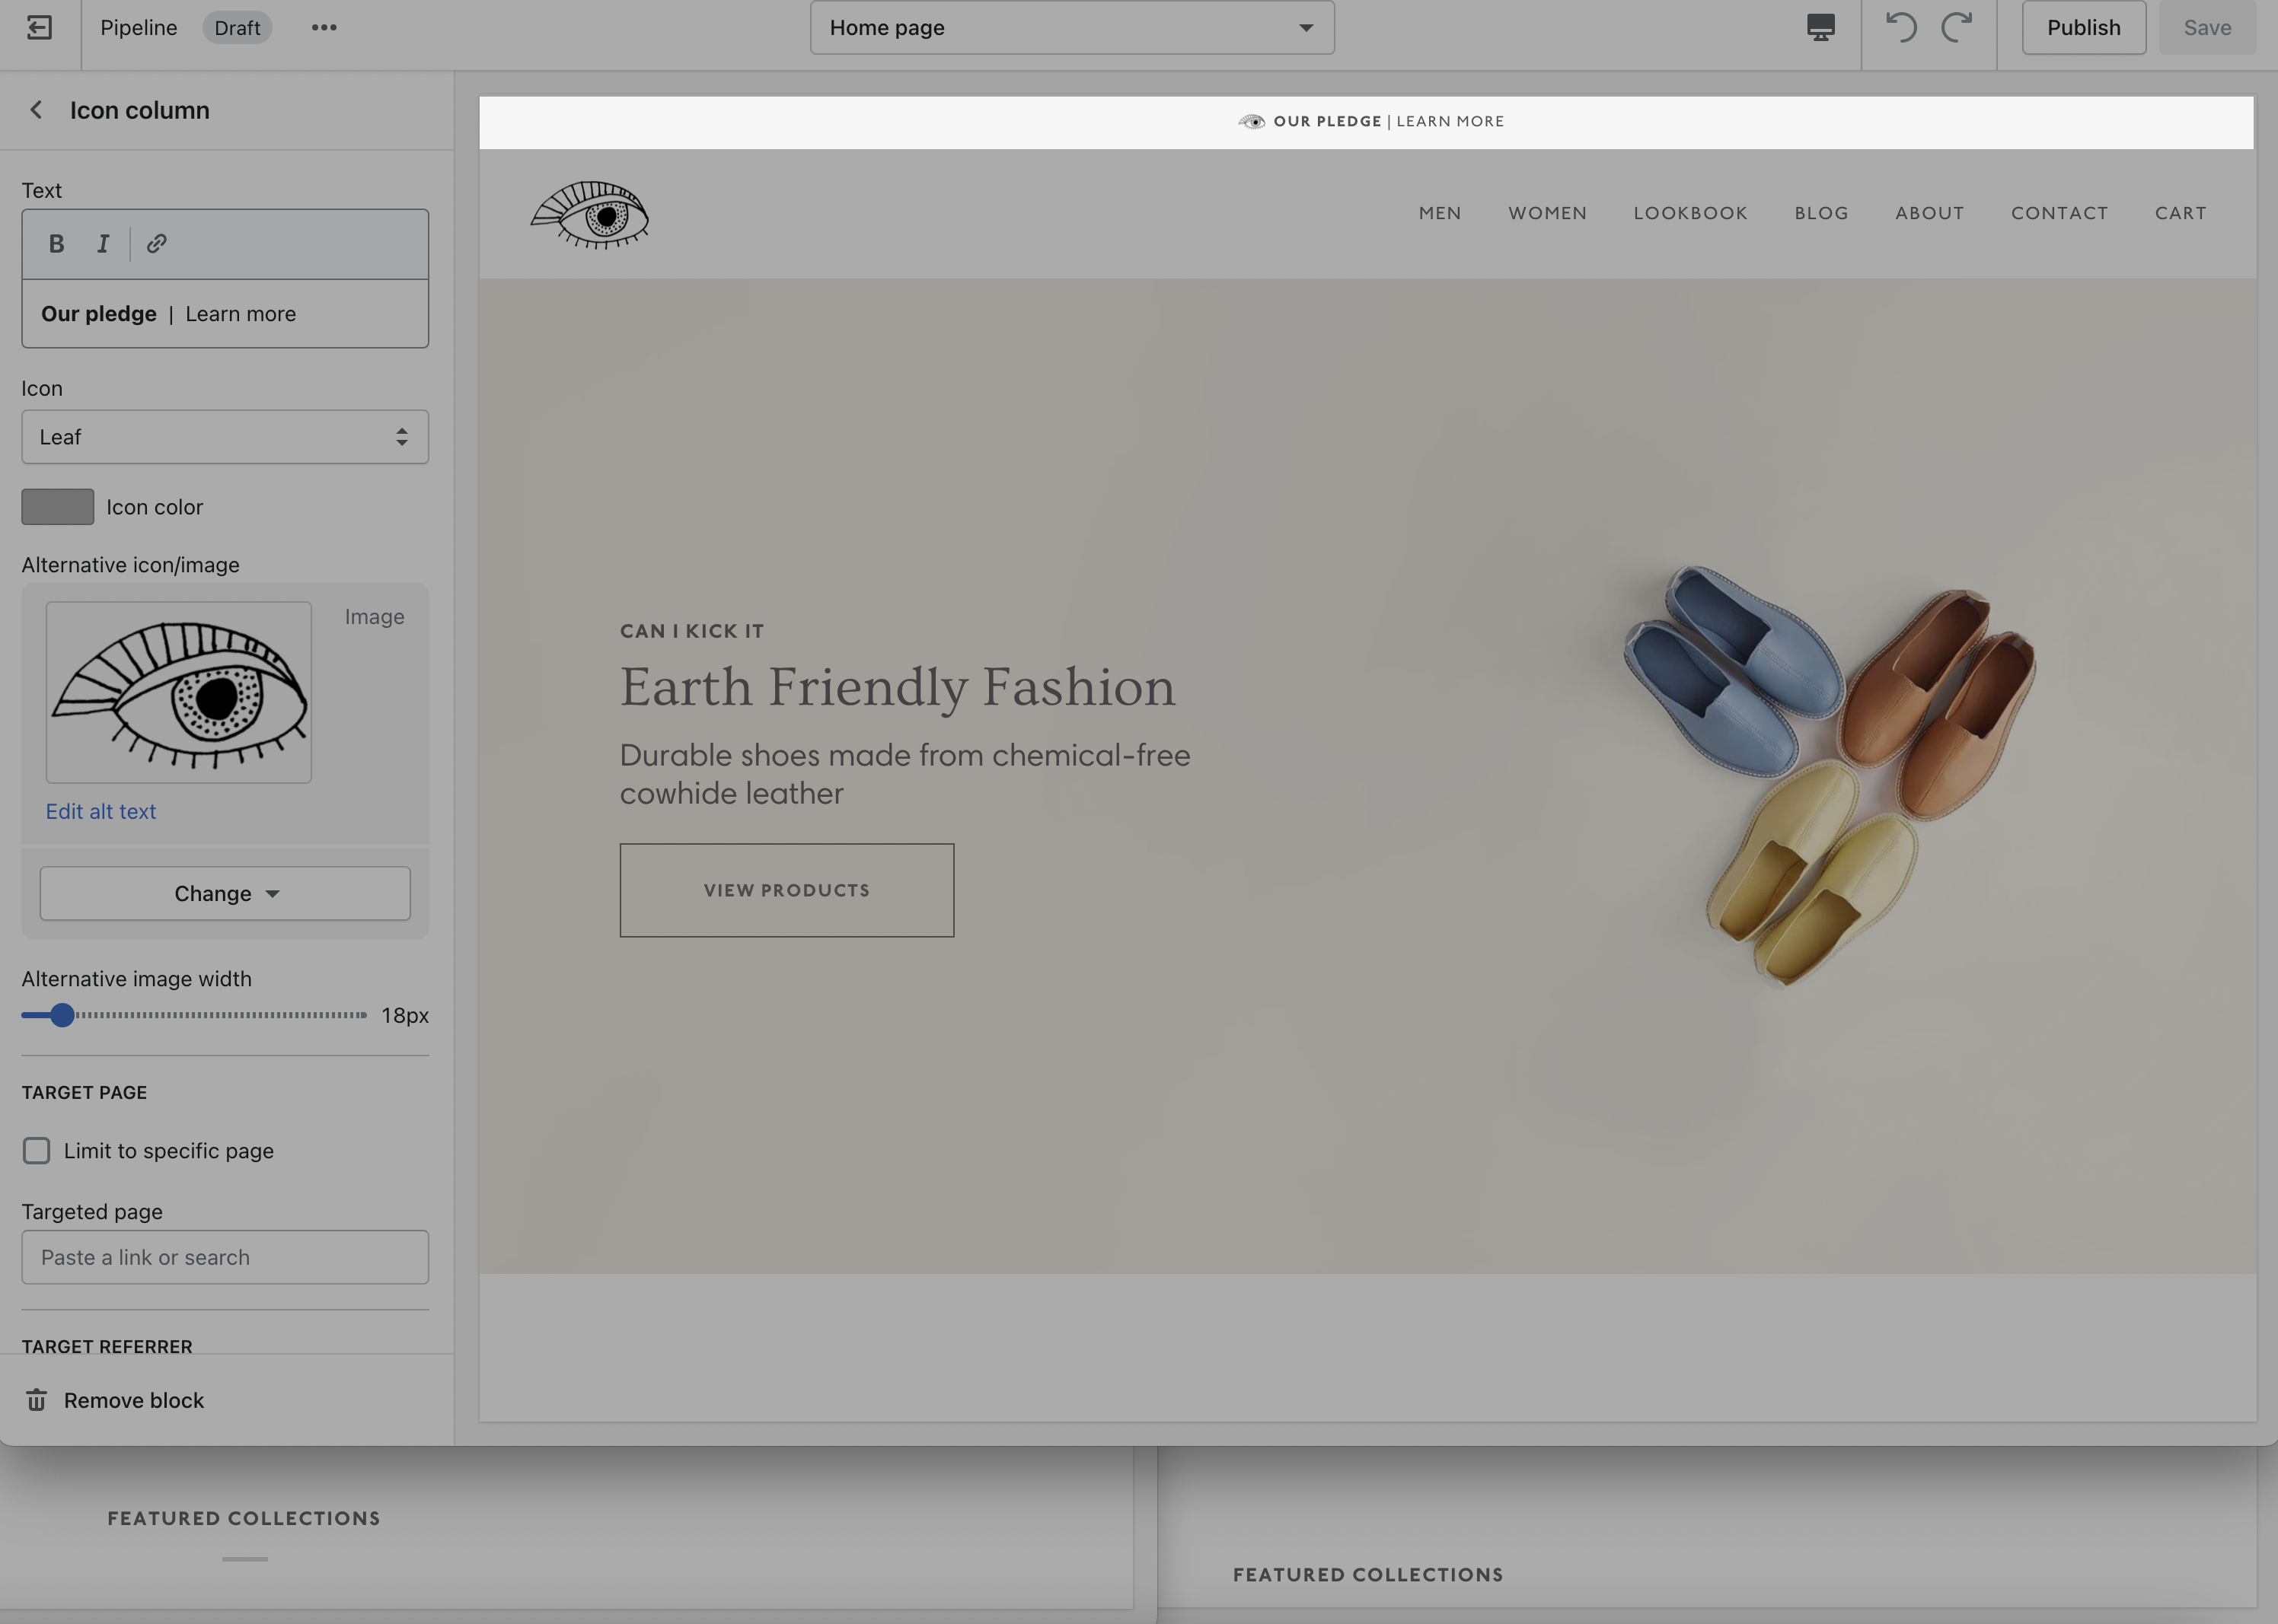Enable Limit to specific page checkbox
The width and height of the screenshot is (2278, 1624).
(37, 1151)
